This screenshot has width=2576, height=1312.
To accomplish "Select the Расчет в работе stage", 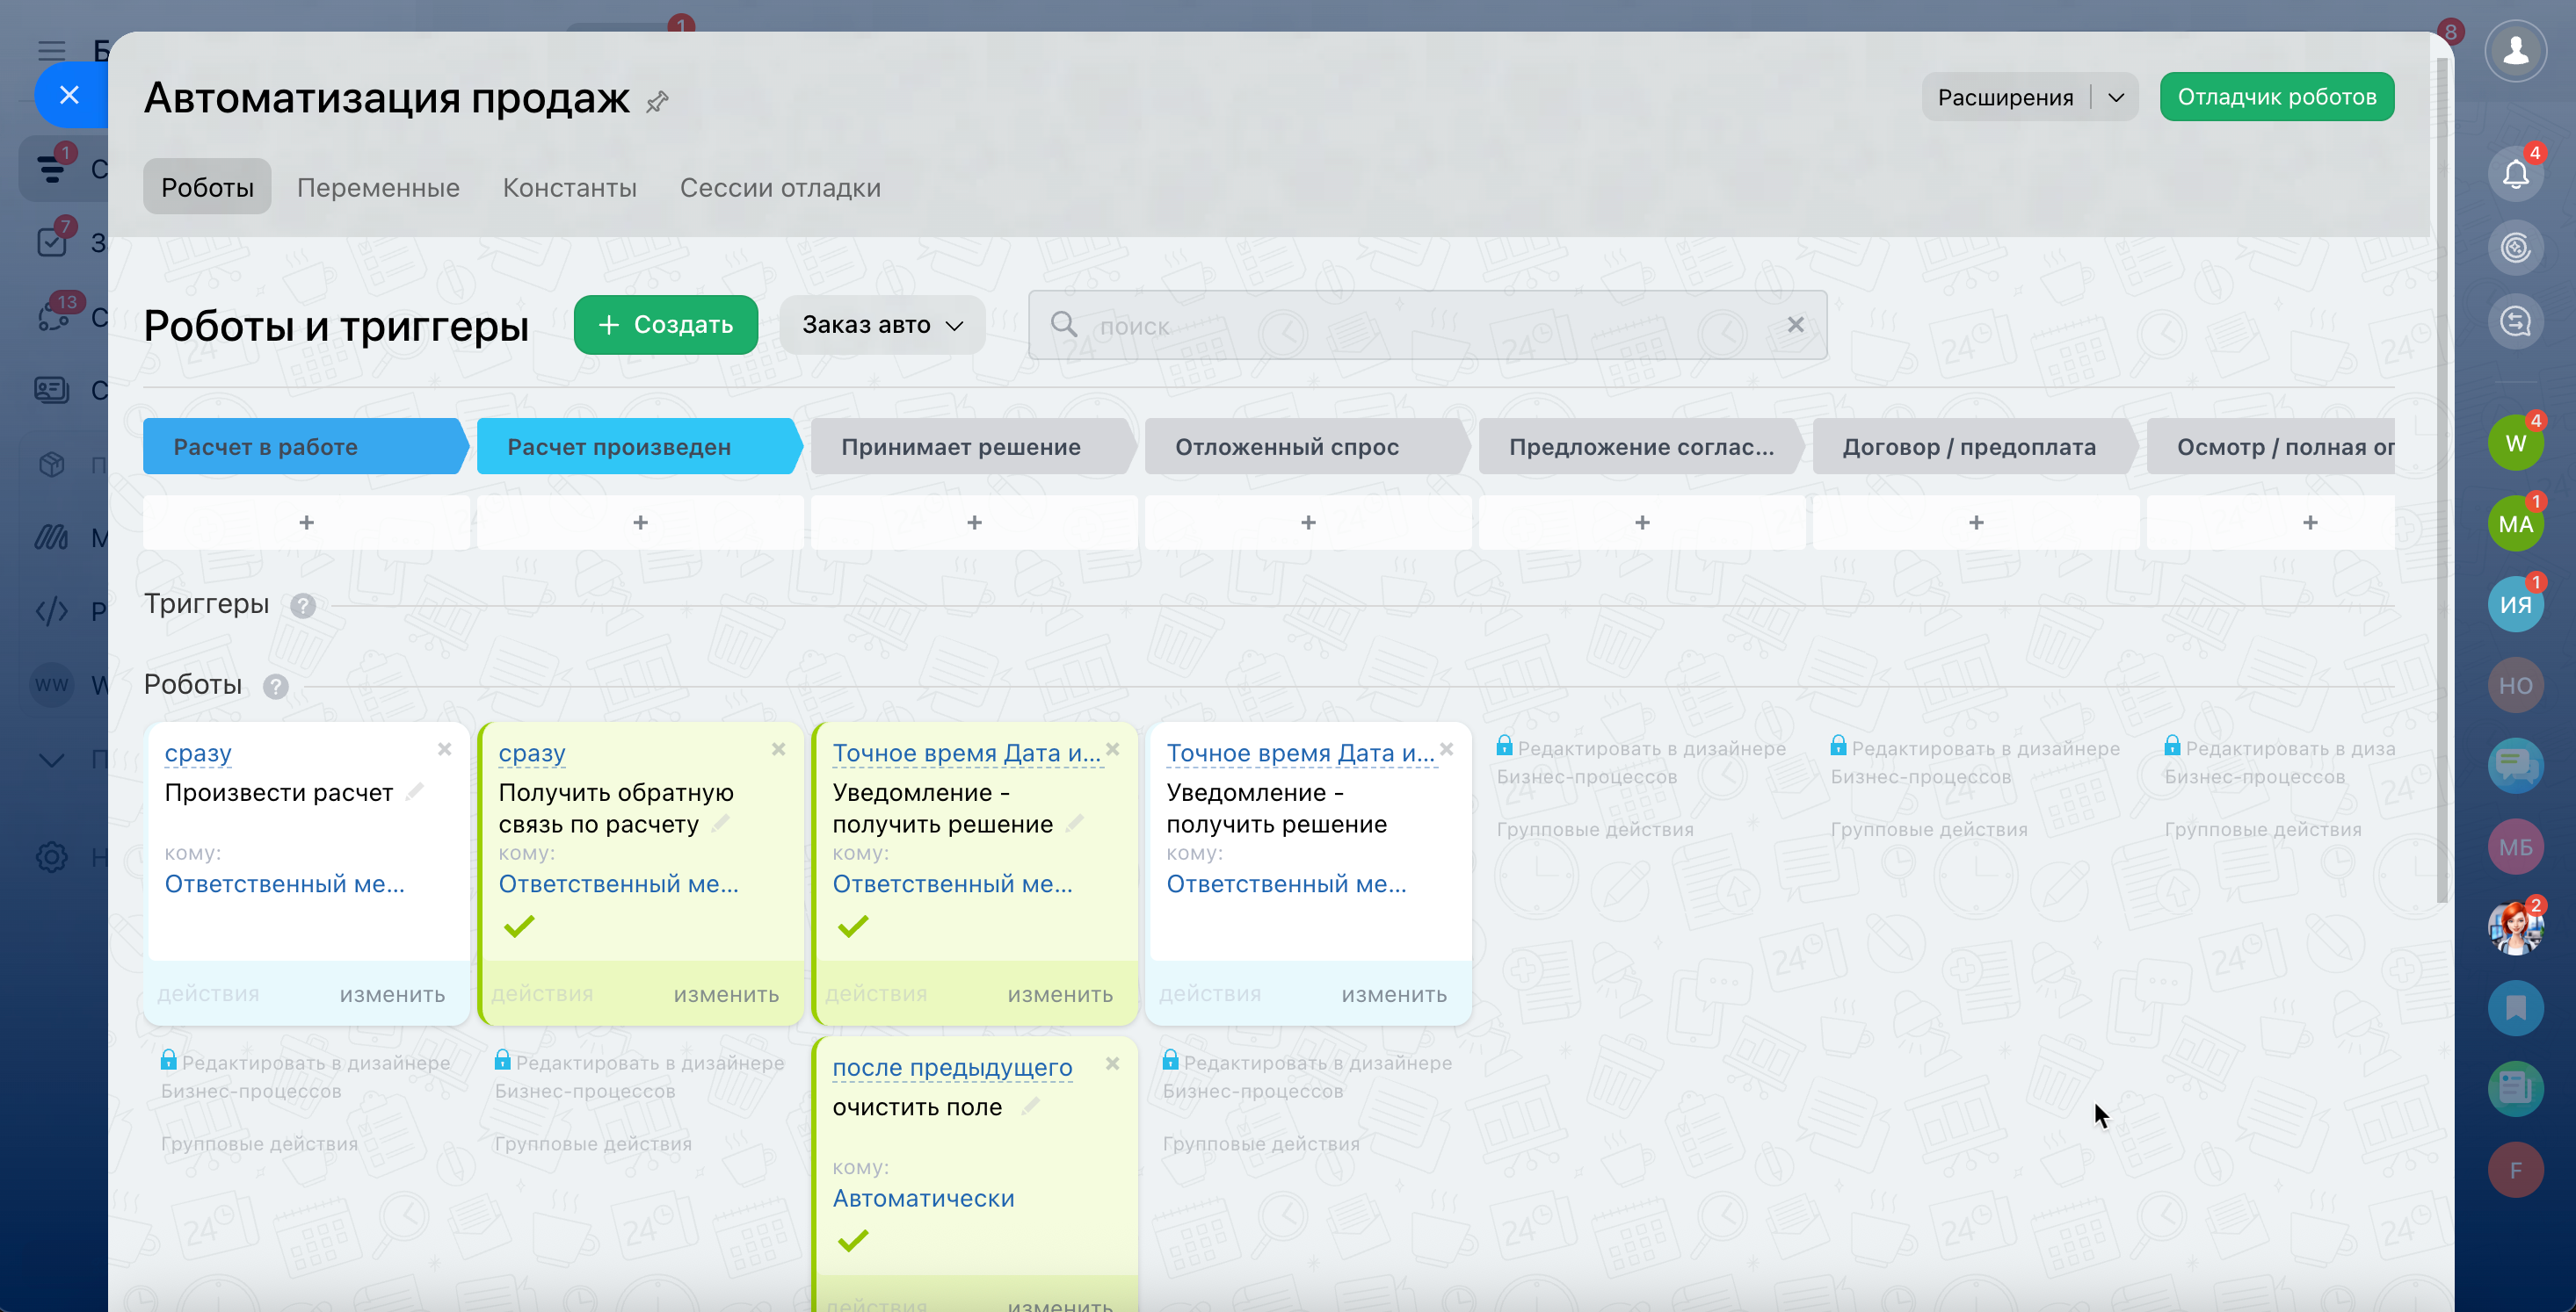I will coord(305,447).
